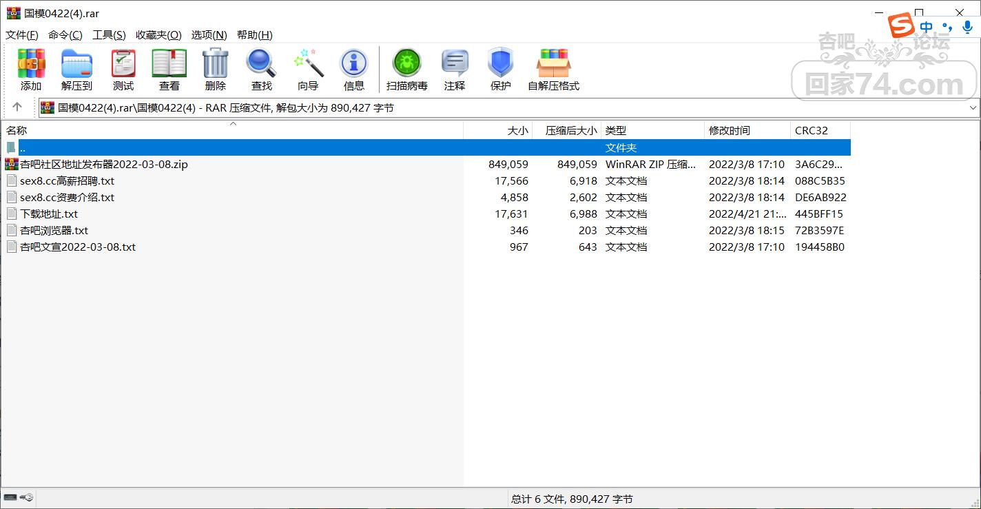Open the 向导 (Wizard) wand icon
The width and height of the screenshot is (981, 509).
(x=308, y=63)
